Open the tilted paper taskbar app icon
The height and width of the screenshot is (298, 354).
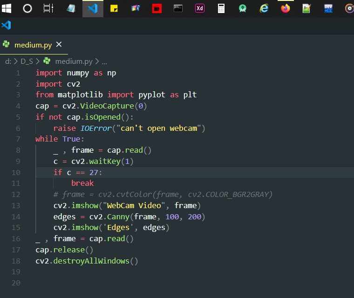71,8
